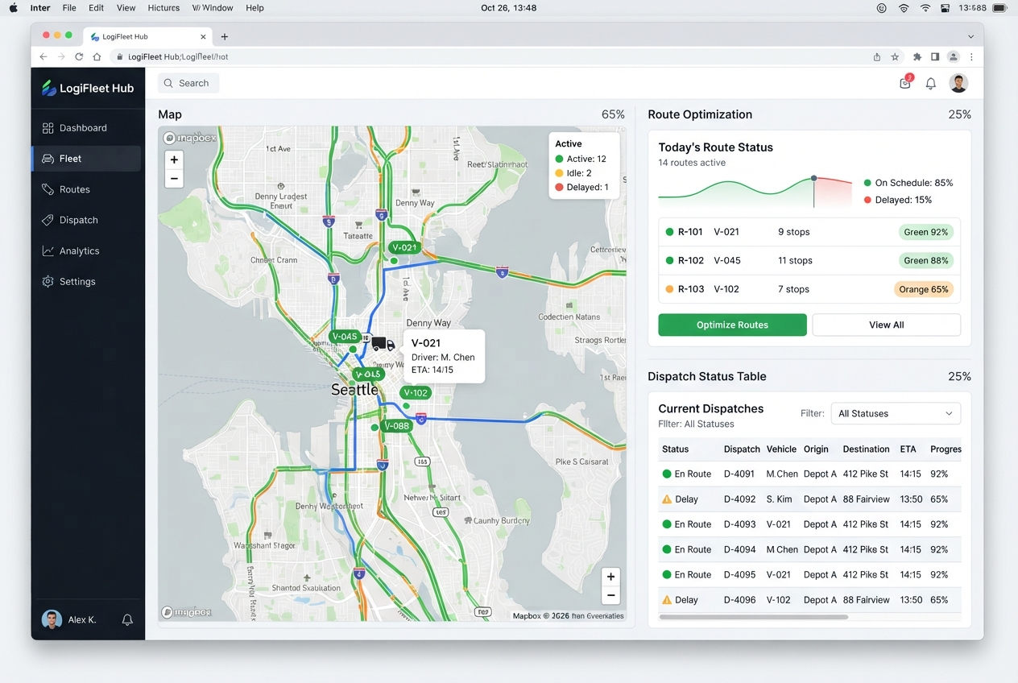
Task: Select dispatch row D-4091
Action: click(809, 474)
